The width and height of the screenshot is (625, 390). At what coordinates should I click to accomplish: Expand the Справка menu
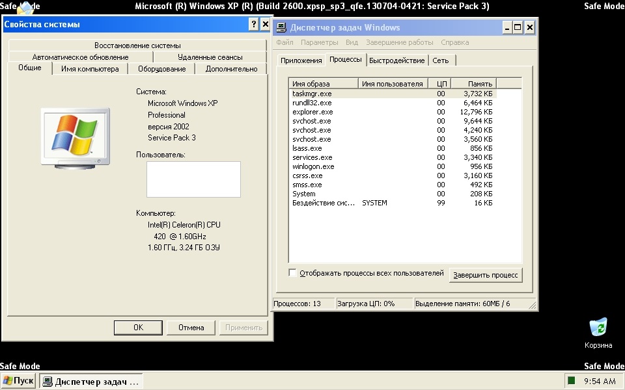coord(454,42)
